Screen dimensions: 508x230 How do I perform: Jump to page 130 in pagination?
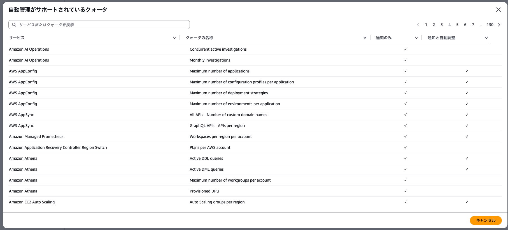(x=490, y=25)
